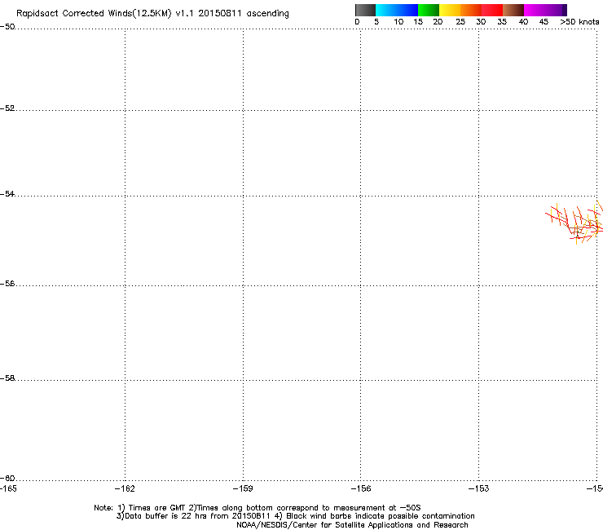Click the note line '3)Data buffer is 22 hrs'
The width and height of the screenshot is (603, 530).
[x=295, y=516]
